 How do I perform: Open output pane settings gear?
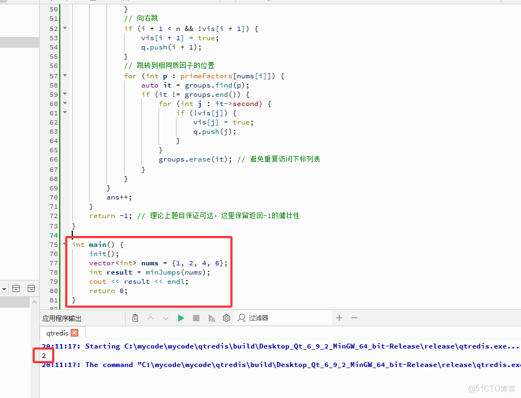coord(227,318)
